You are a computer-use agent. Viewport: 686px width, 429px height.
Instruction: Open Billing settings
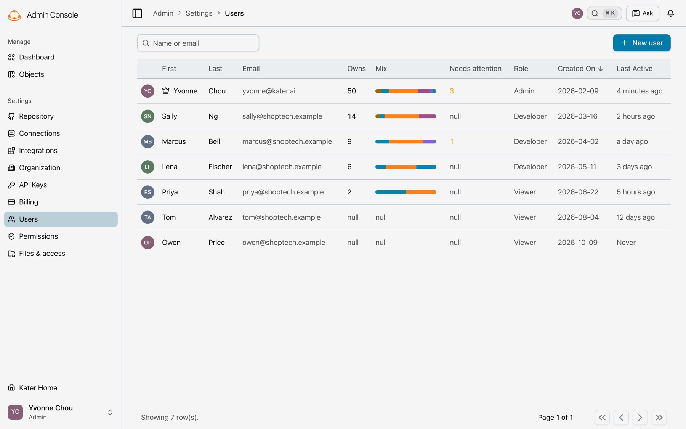click(x=61, y=202)
